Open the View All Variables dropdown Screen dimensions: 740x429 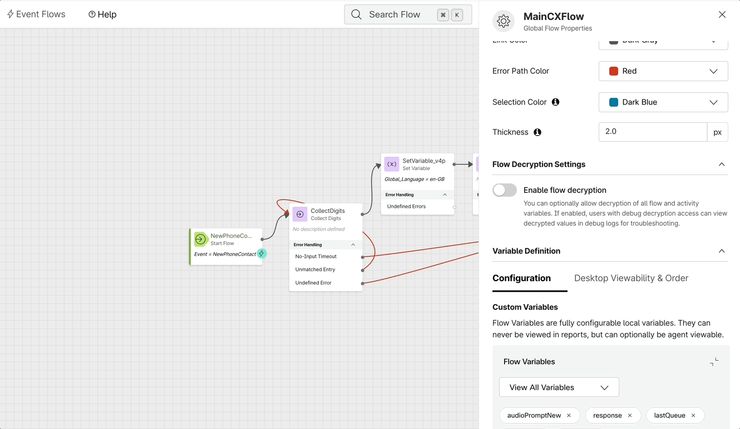(x=559, y=387)
